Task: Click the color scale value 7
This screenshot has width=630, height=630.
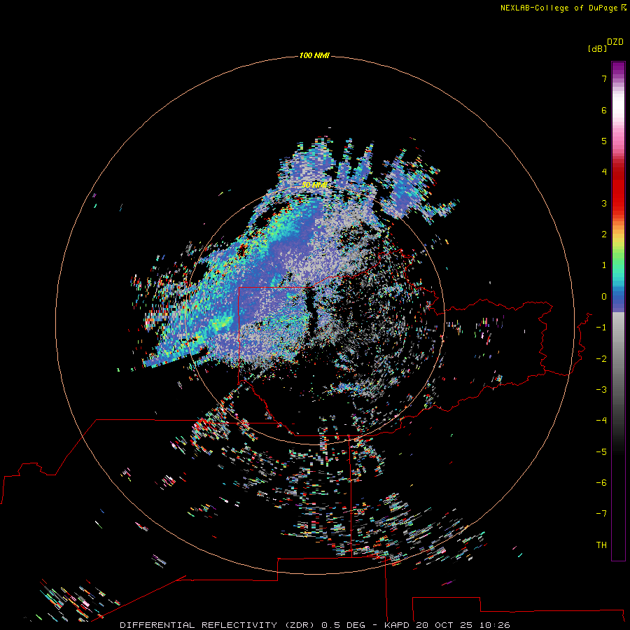Action: pos(604,78)
